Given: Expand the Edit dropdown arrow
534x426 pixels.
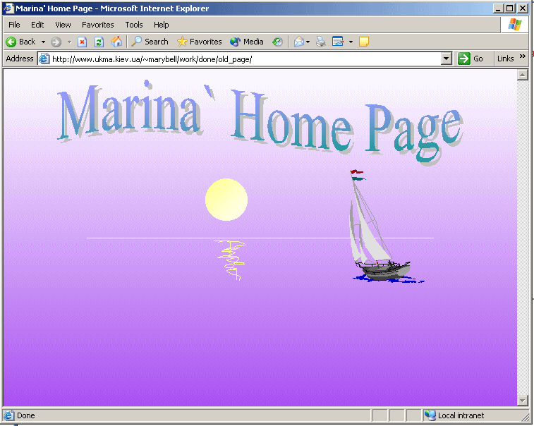Looking at the screenshot, I should point(351,42).
